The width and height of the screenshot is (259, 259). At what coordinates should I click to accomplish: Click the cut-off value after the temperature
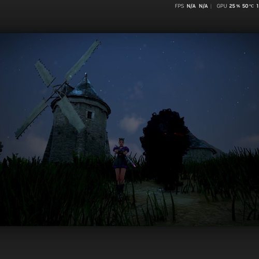257,6
